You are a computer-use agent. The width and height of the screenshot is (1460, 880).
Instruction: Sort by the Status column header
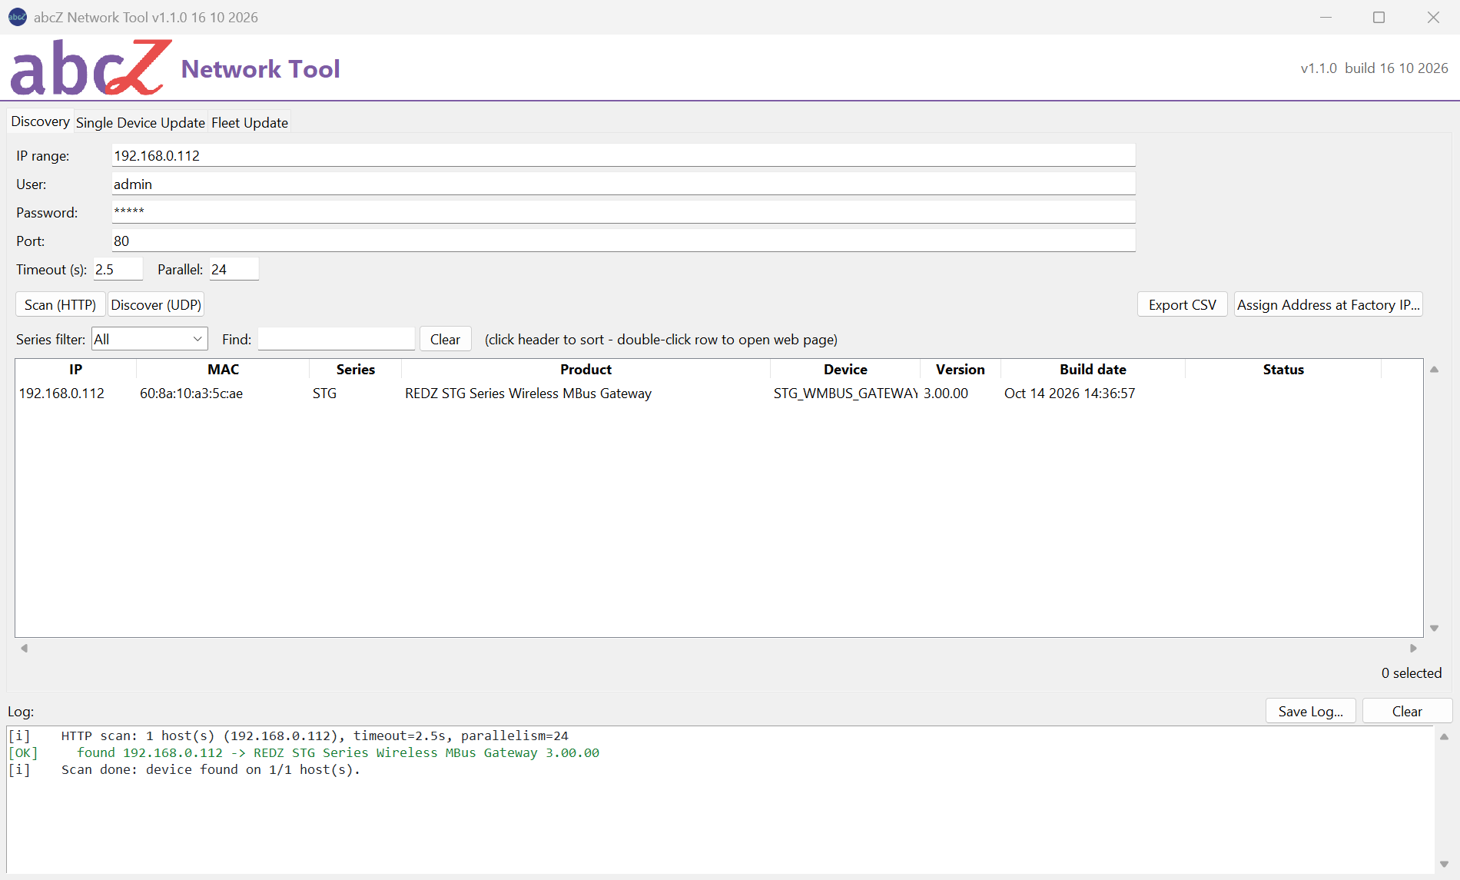[x=1283, y=369]
